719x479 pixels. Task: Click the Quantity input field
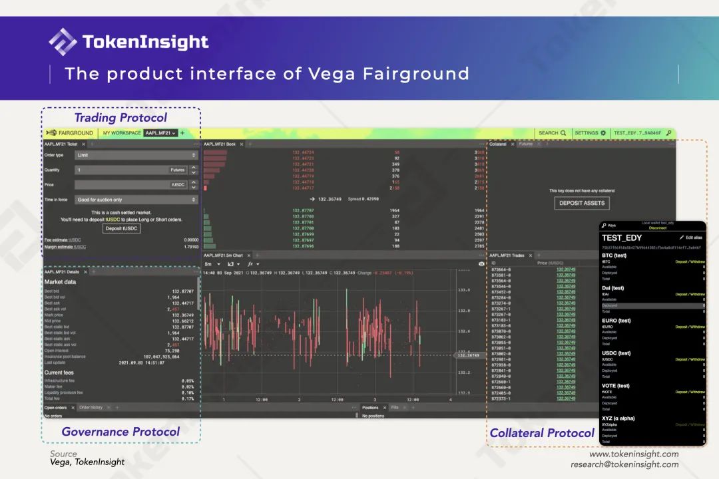point(132,170)
